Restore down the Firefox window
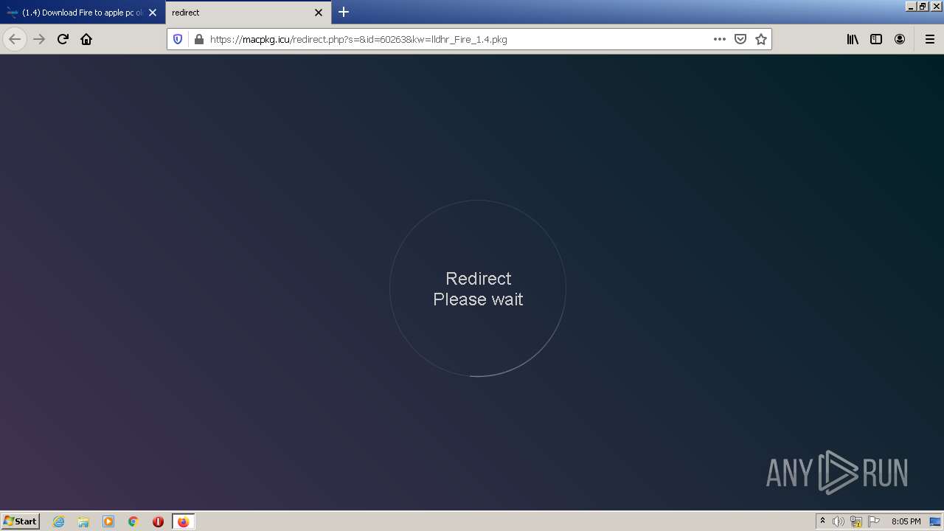Viewport: 944px width, 531px height. tap(923, 6)
